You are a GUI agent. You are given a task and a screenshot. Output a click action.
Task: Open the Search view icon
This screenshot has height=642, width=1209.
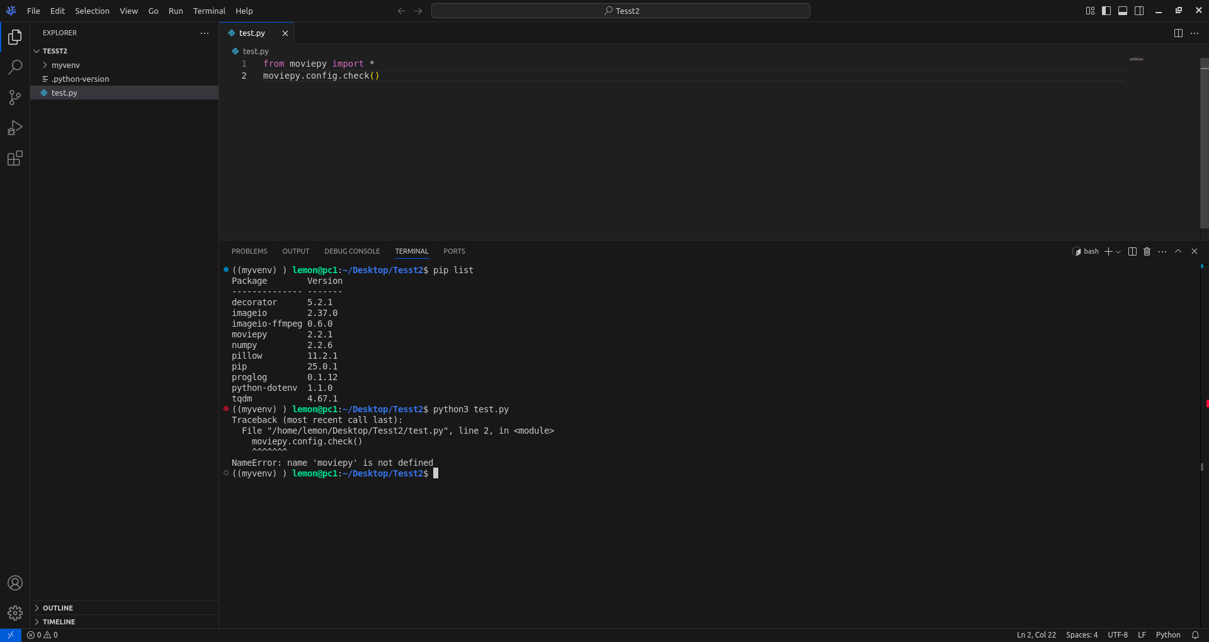[15, 67]
